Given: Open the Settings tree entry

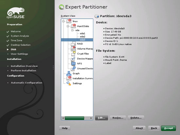Looking at the screenshot, I should coord(77,83).
